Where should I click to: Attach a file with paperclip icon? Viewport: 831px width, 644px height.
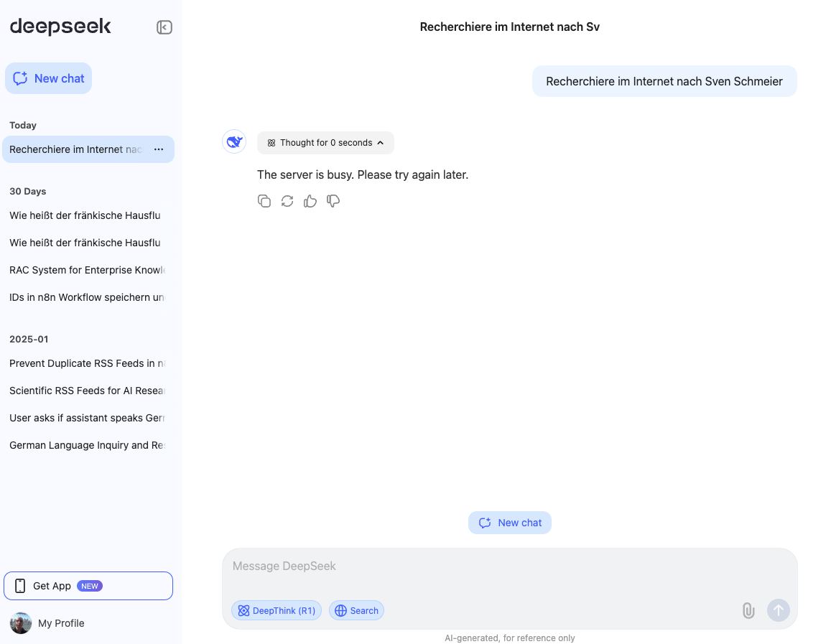pos(748,611)
